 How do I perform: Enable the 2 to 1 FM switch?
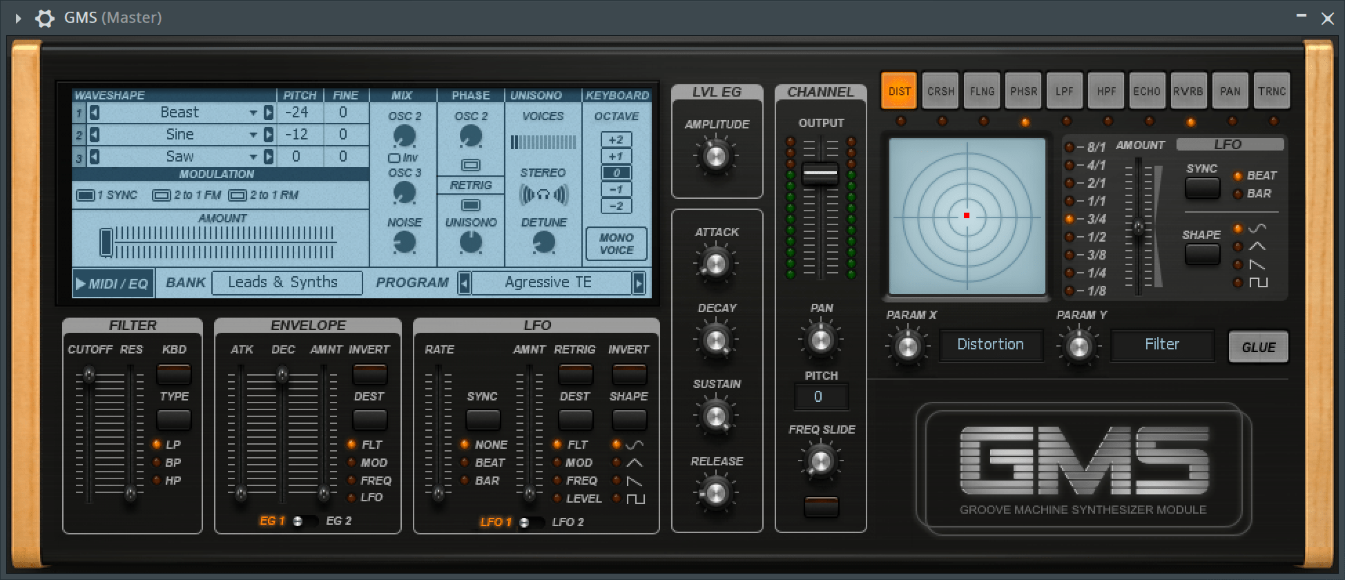pyautogui.click(x=161, y=195)
